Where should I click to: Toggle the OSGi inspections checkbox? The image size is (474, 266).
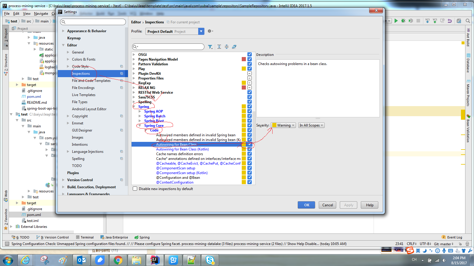pos(249,54)
